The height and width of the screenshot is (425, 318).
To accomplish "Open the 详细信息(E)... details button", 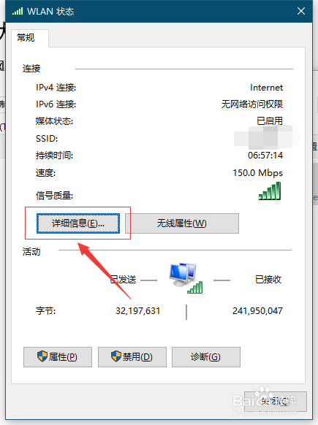I will point(78,223).
